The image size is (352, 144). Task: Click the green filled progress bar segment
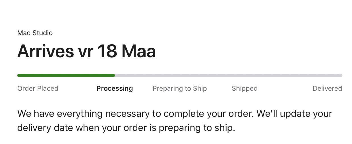point(66,75)
